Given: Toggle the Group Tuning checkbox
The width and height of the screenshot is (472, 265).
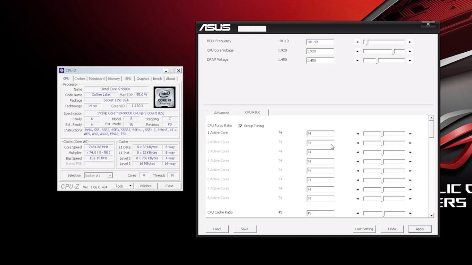Looking at the screenshot, I should (x=240, y=126).
